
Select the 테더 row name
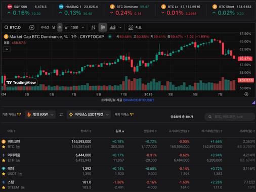point(11,168)
